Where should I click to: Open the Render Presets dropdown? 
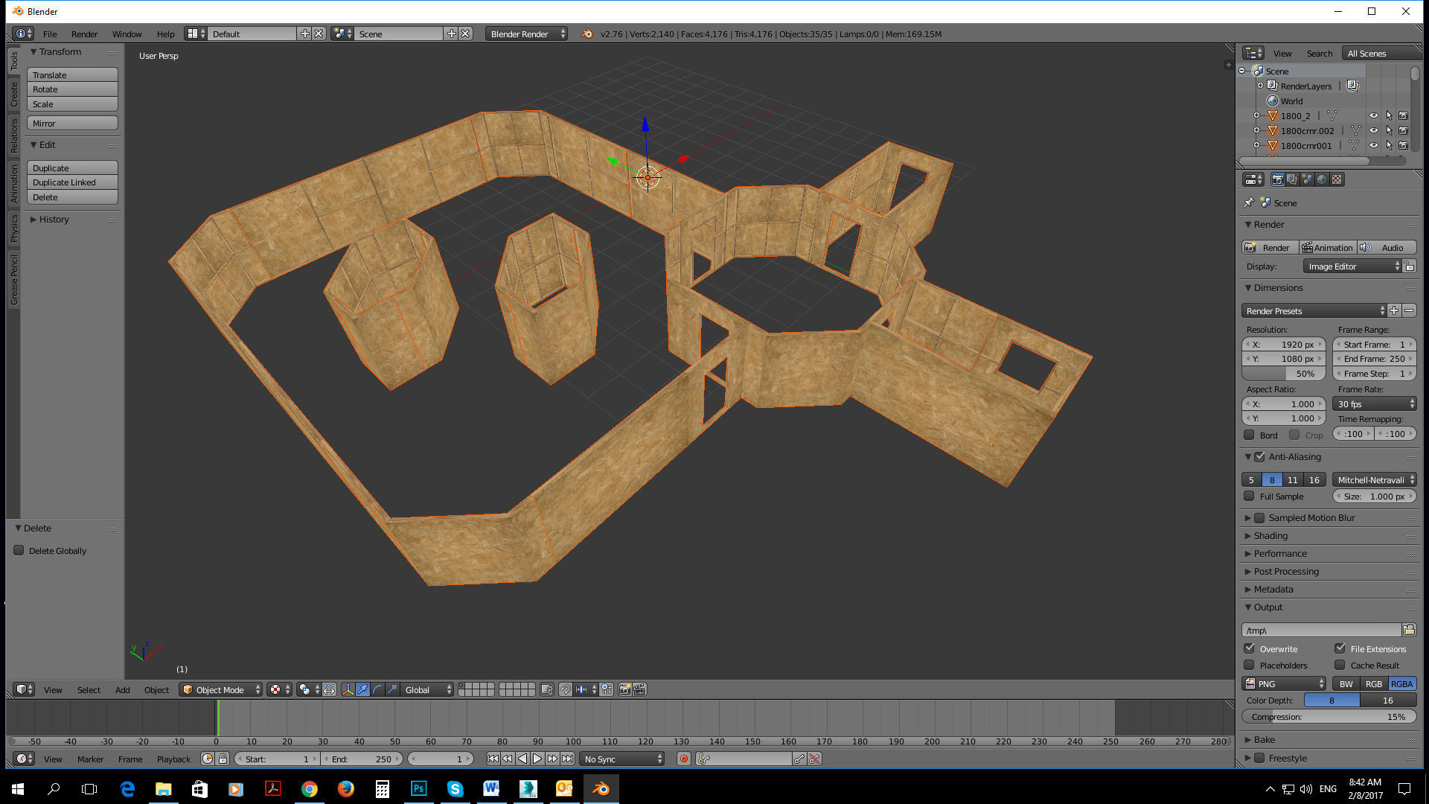tap(1314, 310)
